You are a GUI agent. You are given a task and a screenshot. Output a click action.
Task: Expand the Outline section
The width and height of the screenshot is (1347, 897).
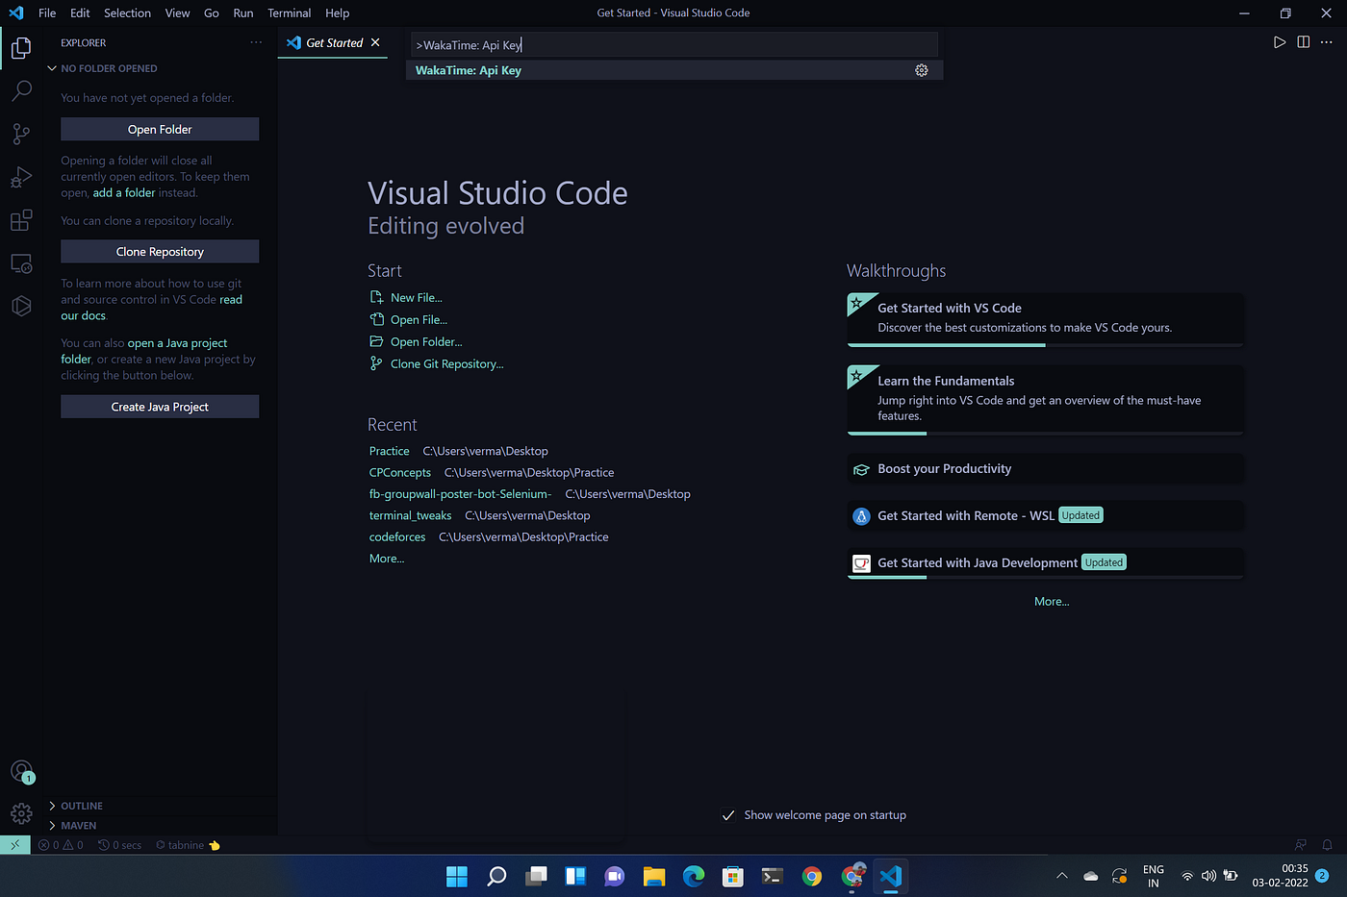(81, 806)
